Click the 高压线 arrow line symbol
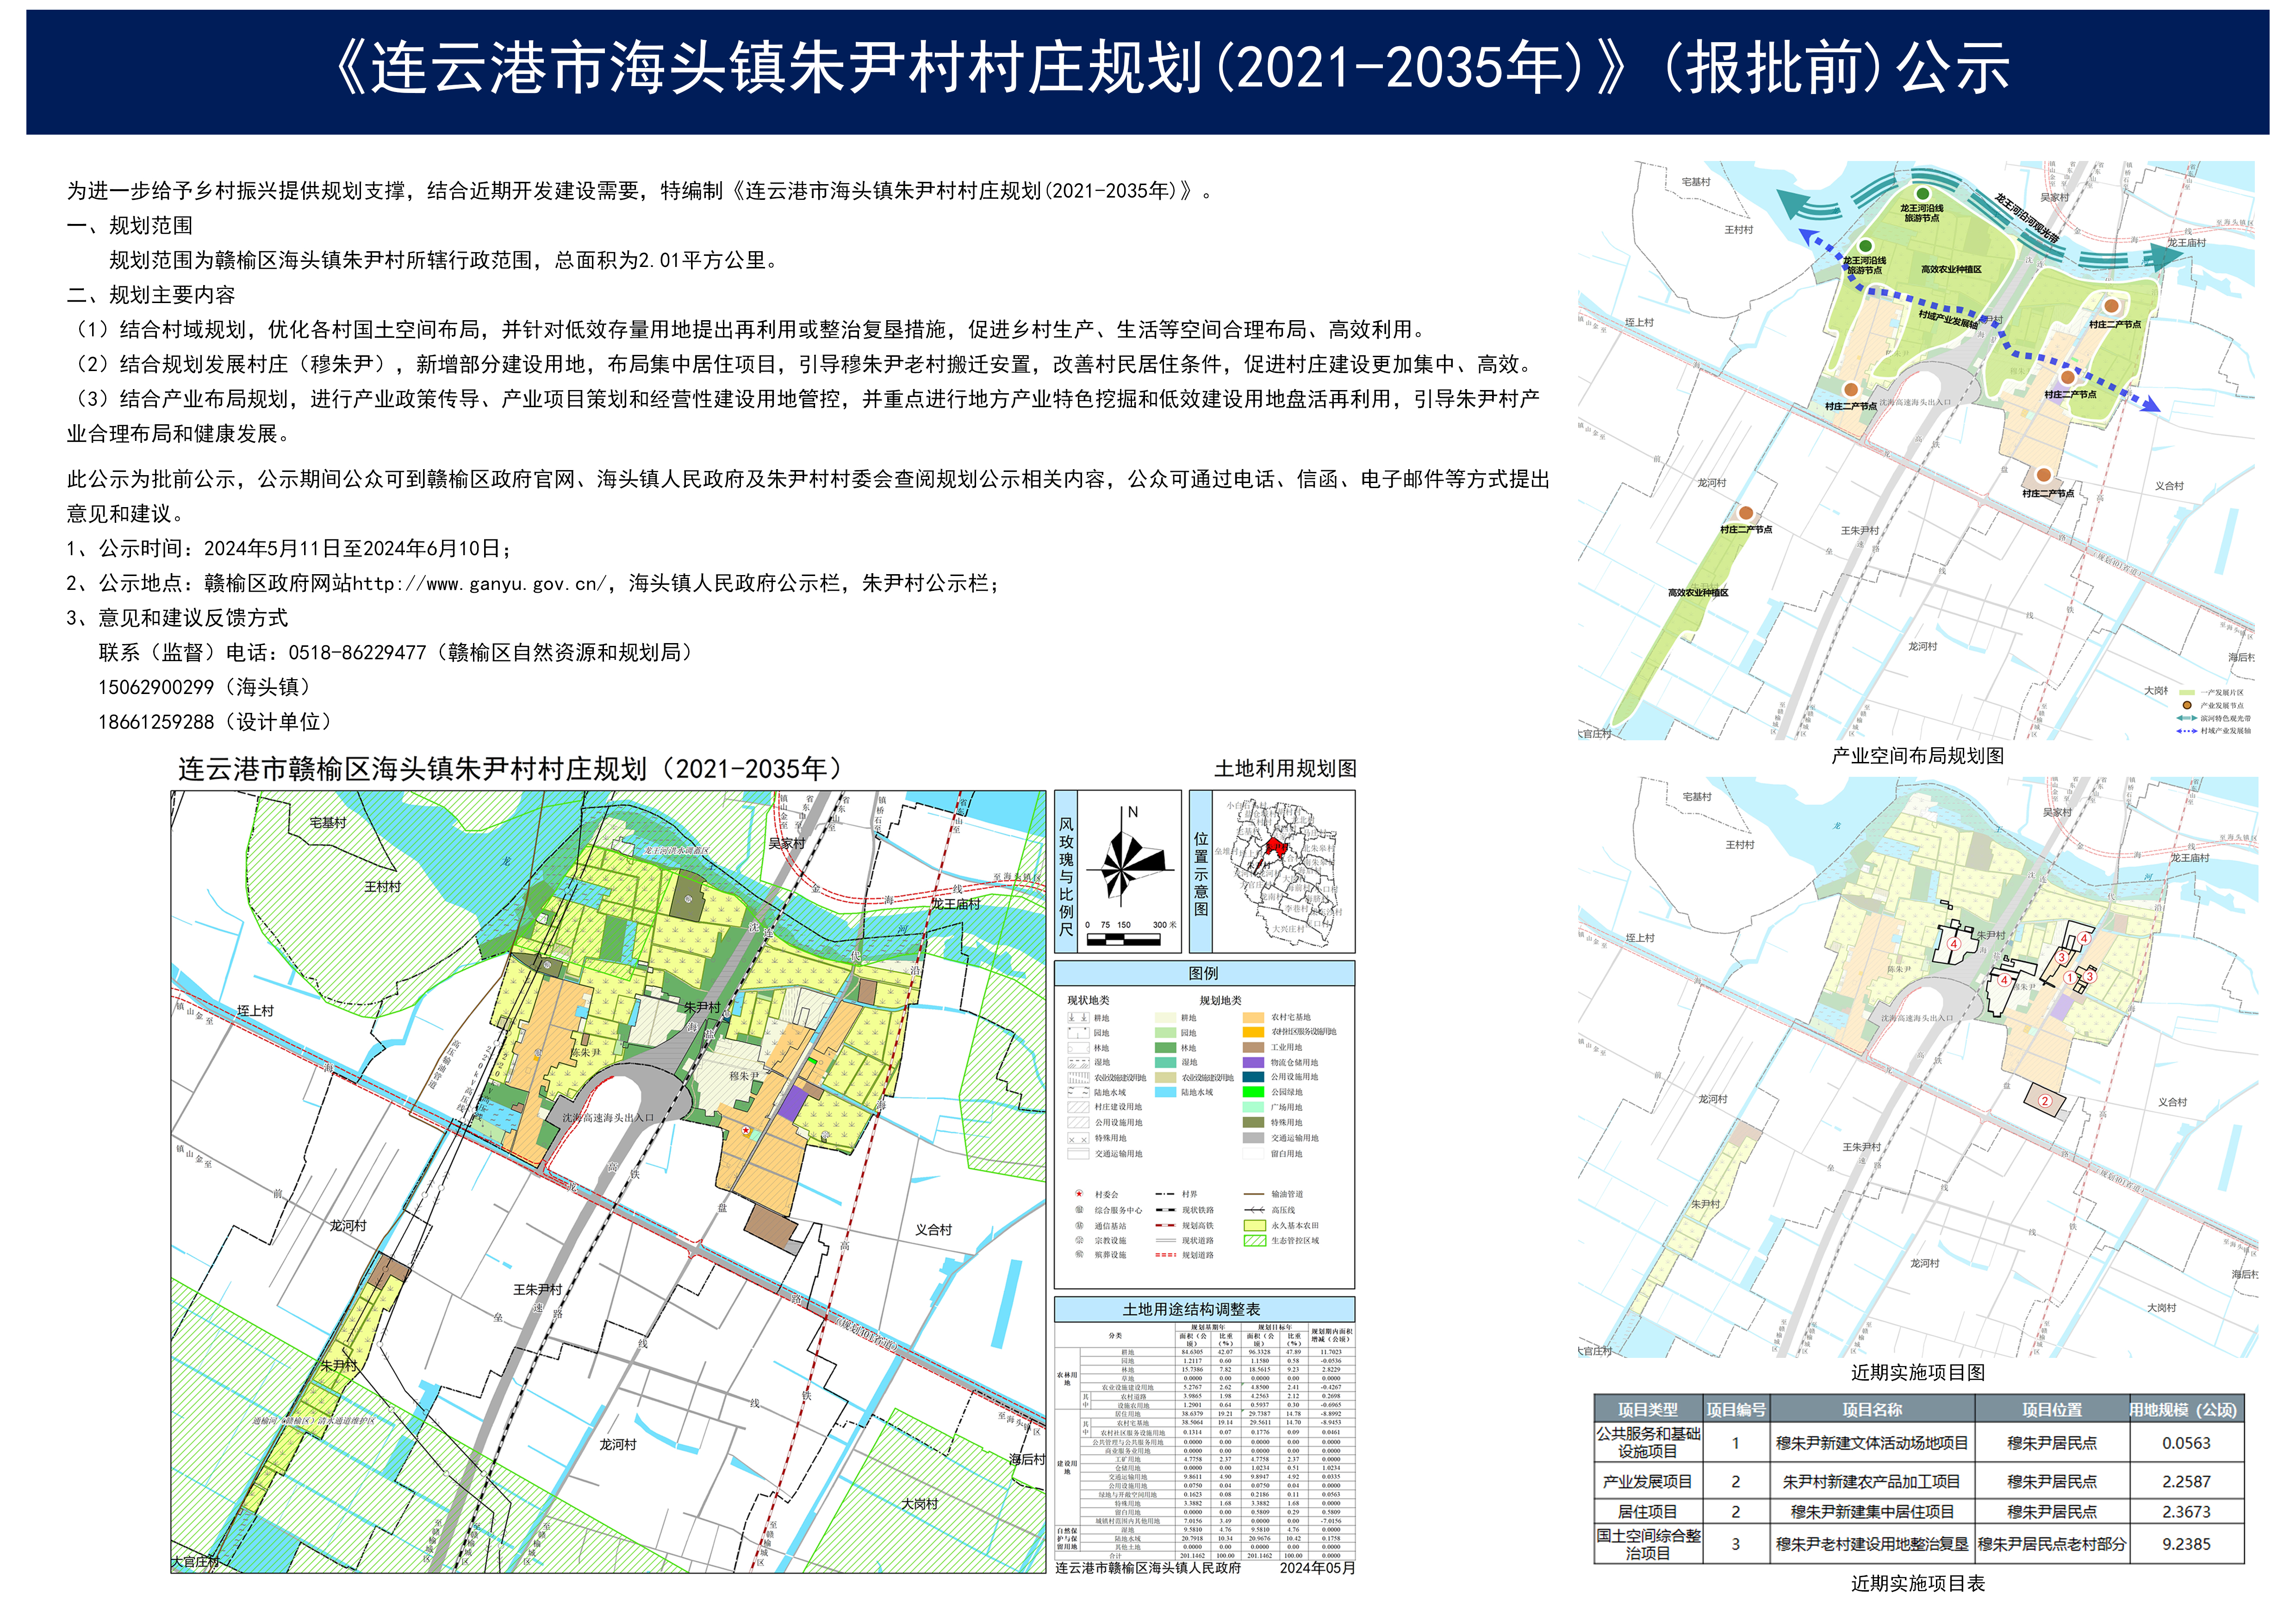 1255,1210
